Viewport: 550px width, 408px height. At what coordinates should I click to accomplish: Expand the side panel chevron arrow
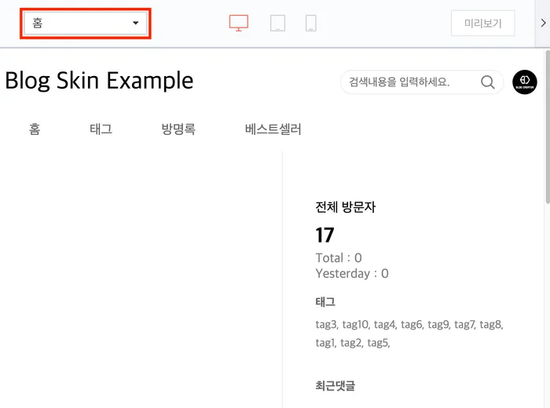click(543, 23)
